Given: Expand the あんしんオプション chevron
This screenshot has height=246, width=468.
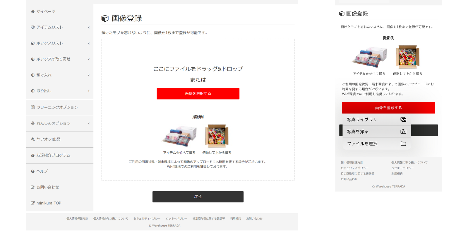Looking at the screenshot, I should [89, 123].
